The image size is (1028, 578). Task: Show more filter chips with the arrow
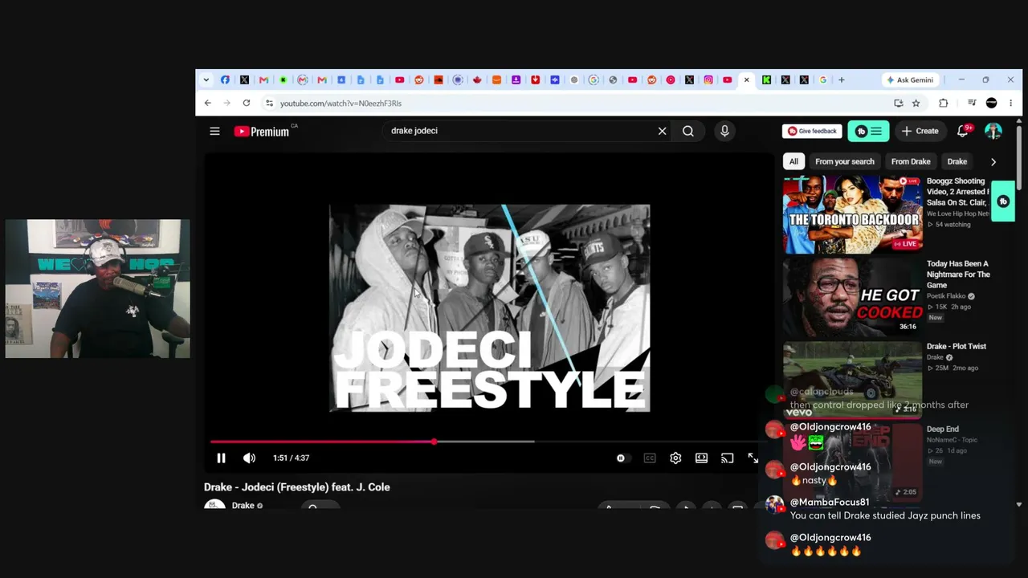(x=993, y=161)
